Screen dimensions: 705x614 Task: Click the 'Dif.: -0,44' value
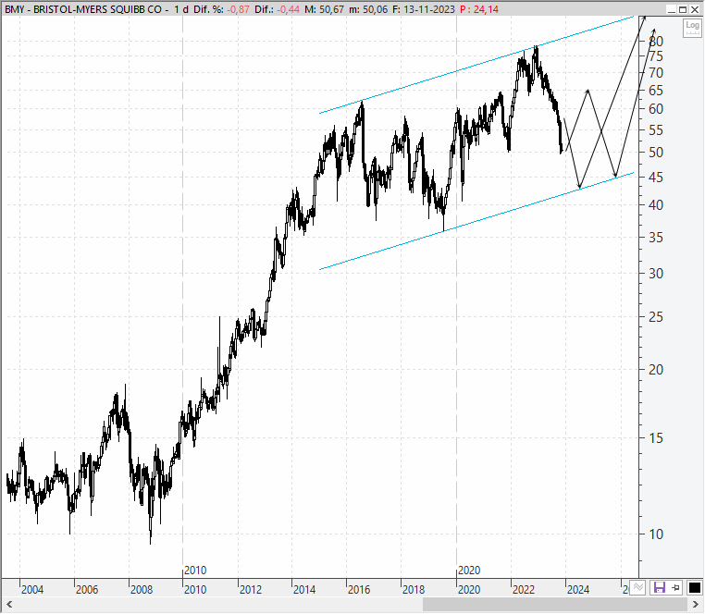pyautogui.click(x=277, y=9)
